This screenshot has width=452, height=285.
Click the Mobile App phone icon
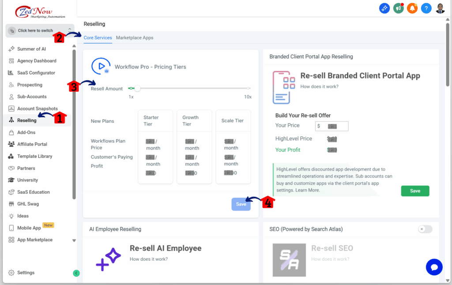11,228
